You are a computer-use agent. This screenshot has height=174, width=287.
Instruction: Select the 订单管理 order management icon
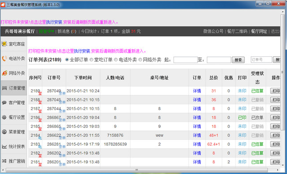4,88
